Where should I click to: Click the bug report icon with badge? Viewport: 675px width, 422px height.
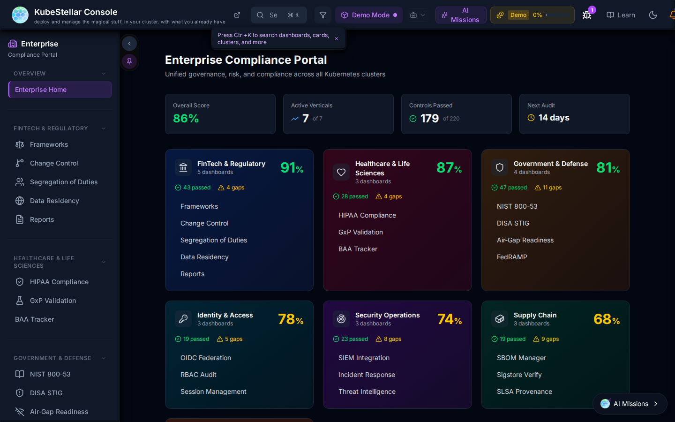[x=587, y=15]
